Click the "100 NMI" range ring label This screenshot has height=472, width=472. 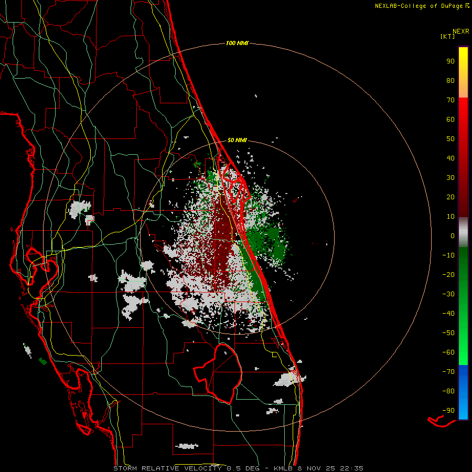coord(237,44)
